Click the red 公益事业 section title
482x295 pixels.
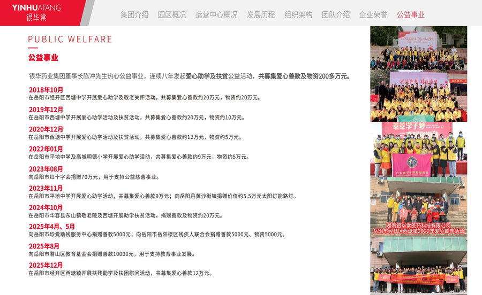click(43, 57)
